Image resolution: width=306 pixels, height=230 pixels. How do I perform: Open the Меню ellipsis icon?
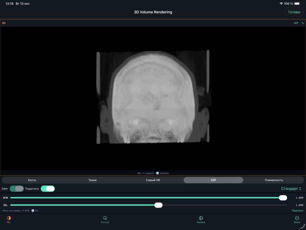tap(297, 218)
